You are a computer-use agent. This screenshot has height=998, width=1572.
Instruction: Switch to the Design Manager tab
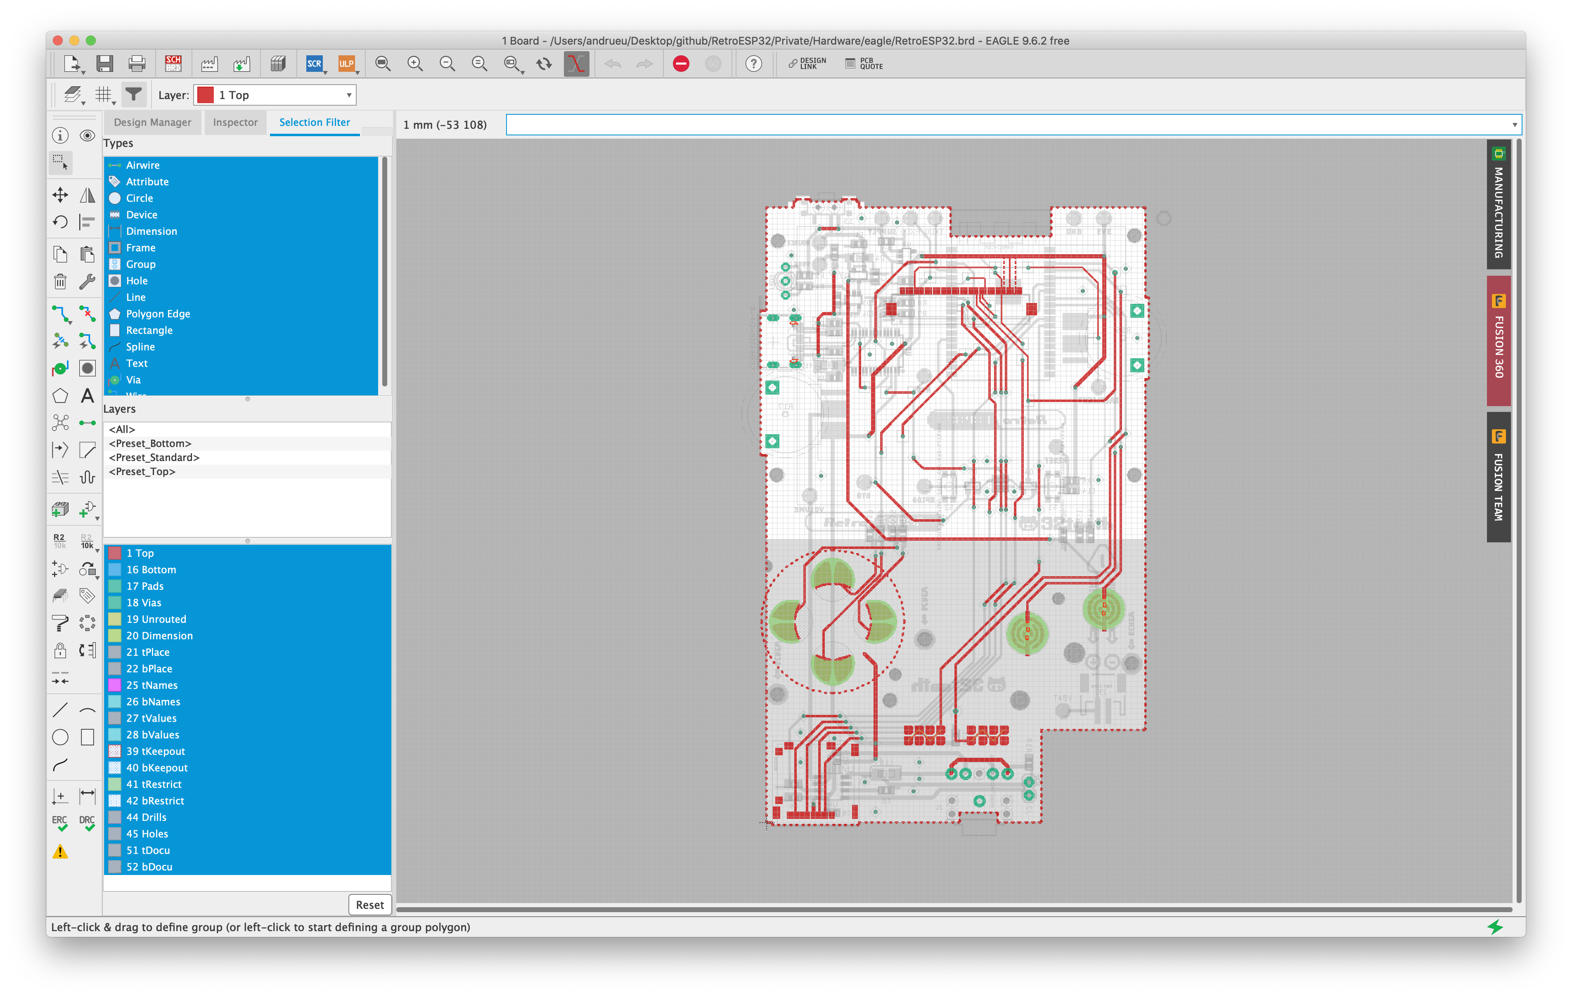[152, 122]
